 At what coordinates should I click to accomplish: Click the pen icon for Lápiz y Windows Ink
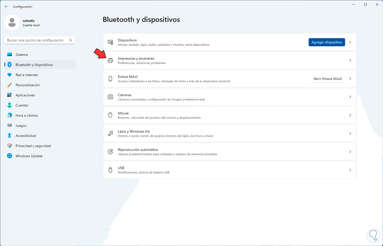click(110, 133)
